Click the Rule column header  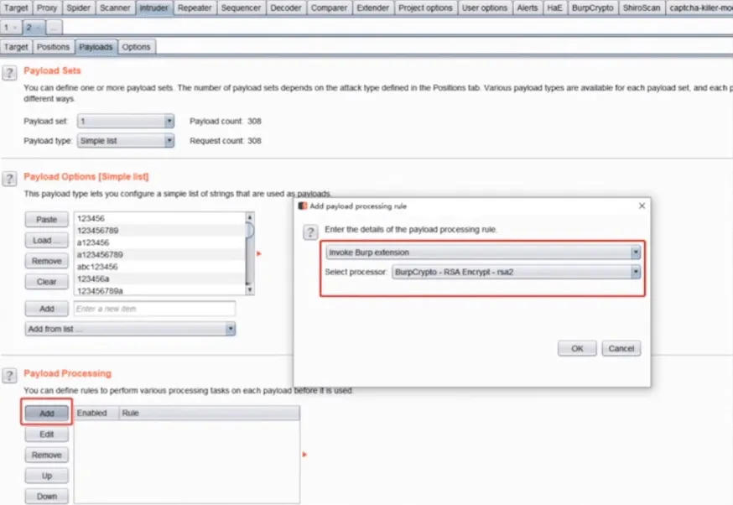209,413
